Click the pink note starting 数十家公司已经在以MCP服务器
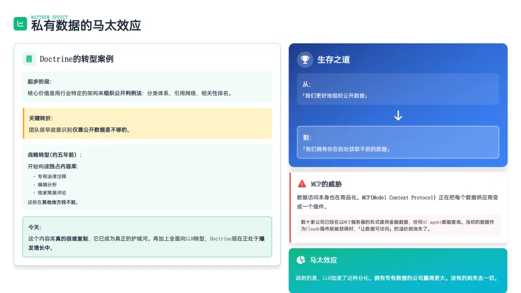This screenshot has height=293, width=521. (x=398, y=226)
